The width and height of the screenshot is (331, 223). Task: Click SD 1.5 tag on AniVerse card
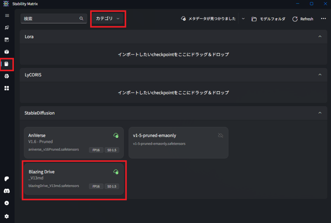(x=112, y=150)
